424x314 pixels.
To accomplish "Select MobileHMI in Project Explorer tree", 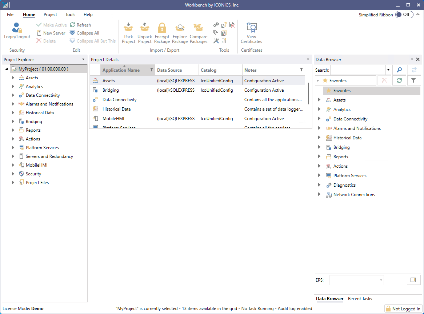I will click(36, 165).
